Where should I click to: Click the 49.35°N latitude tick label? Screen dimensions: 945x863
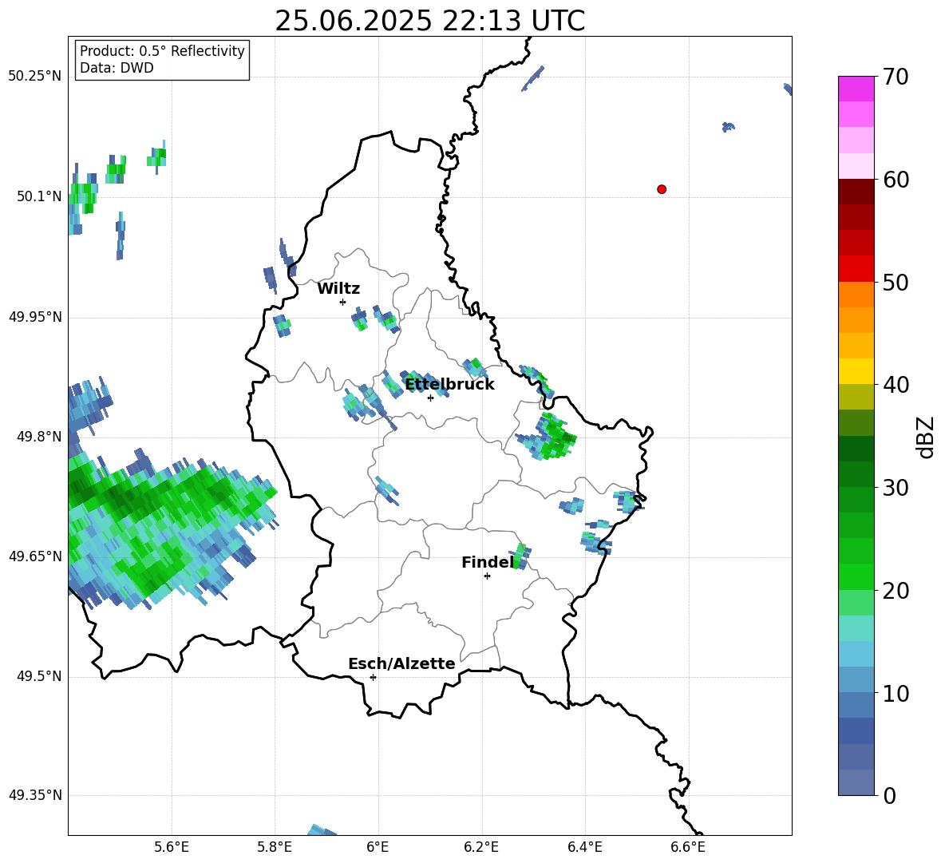pos(35,795)
